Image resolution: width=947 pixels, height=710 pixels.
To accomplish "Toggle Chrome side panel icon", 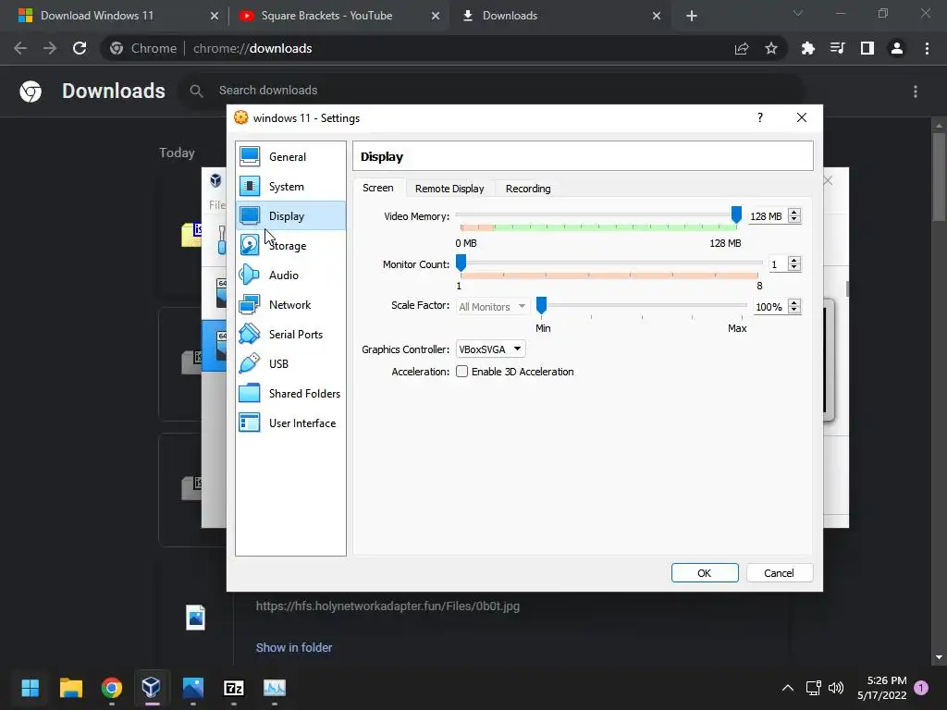I will [x=867, y=48].
